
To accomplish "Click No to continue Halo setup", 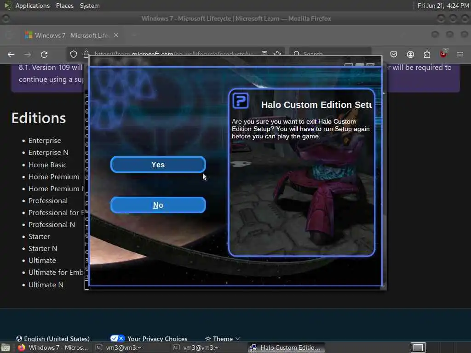I will [158, 205].
